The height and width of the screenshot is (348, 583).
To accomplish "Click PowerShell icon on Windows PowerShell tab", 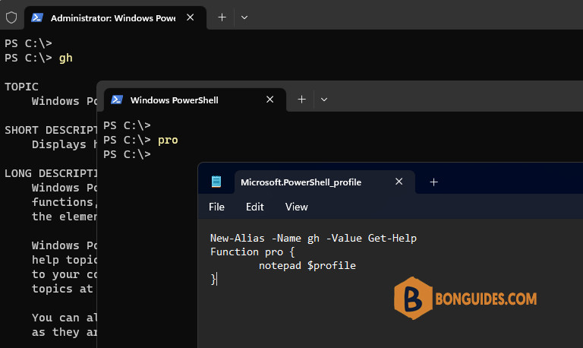I will tap(117, 100).
